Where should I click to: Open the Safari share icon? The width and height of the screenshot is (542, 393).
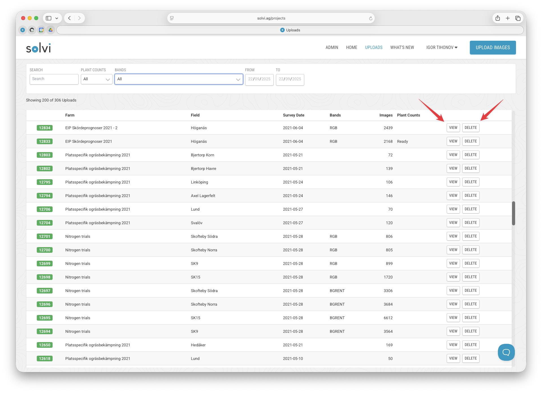[498, 18]
